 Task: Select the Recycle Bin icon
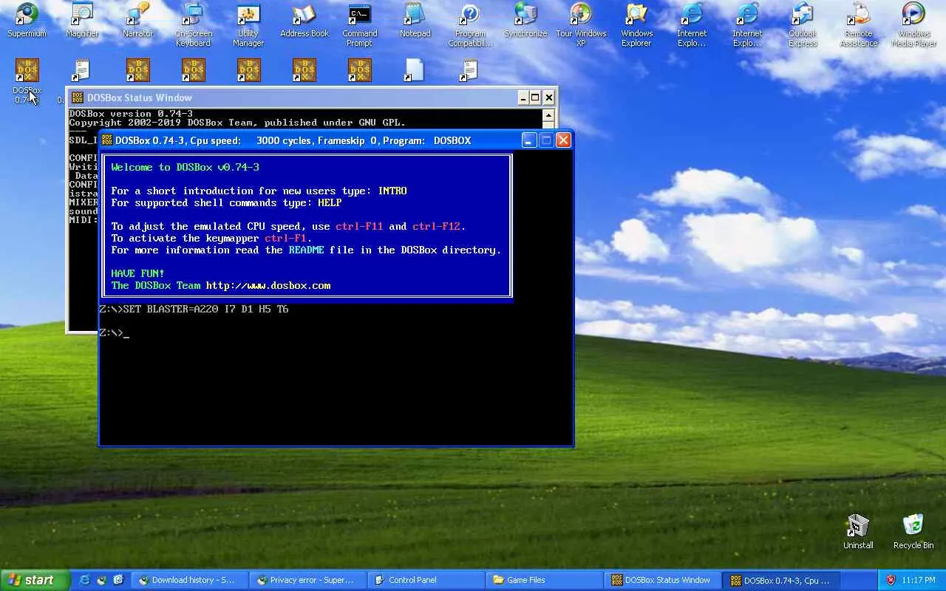point(913,532)
